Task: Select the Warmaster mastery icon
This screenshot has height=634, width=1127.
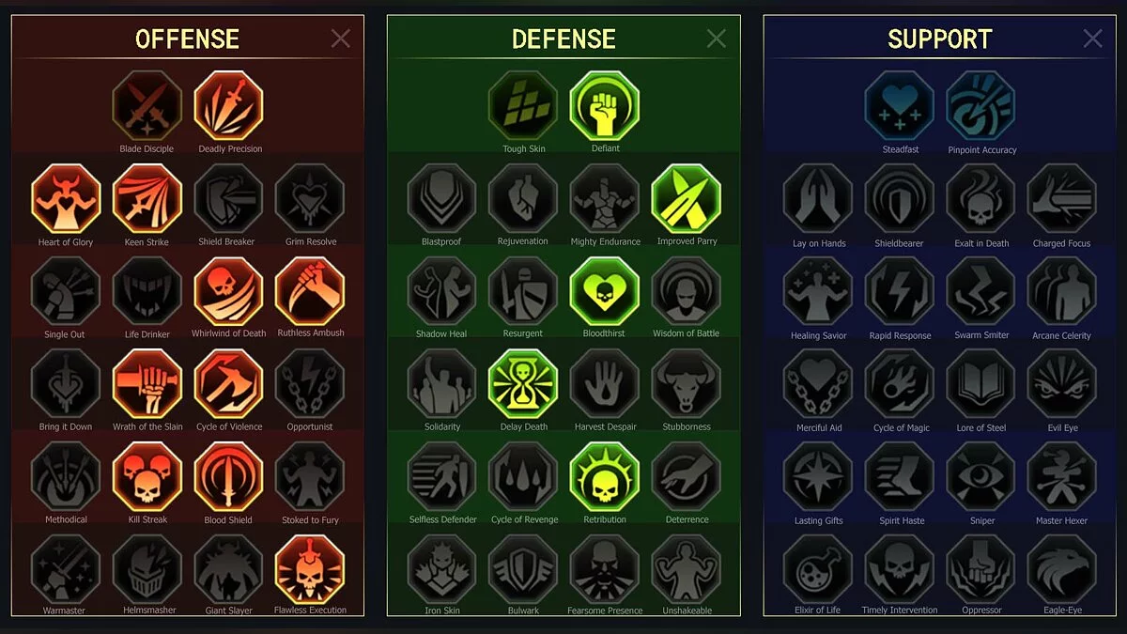Action: [66, 569]
